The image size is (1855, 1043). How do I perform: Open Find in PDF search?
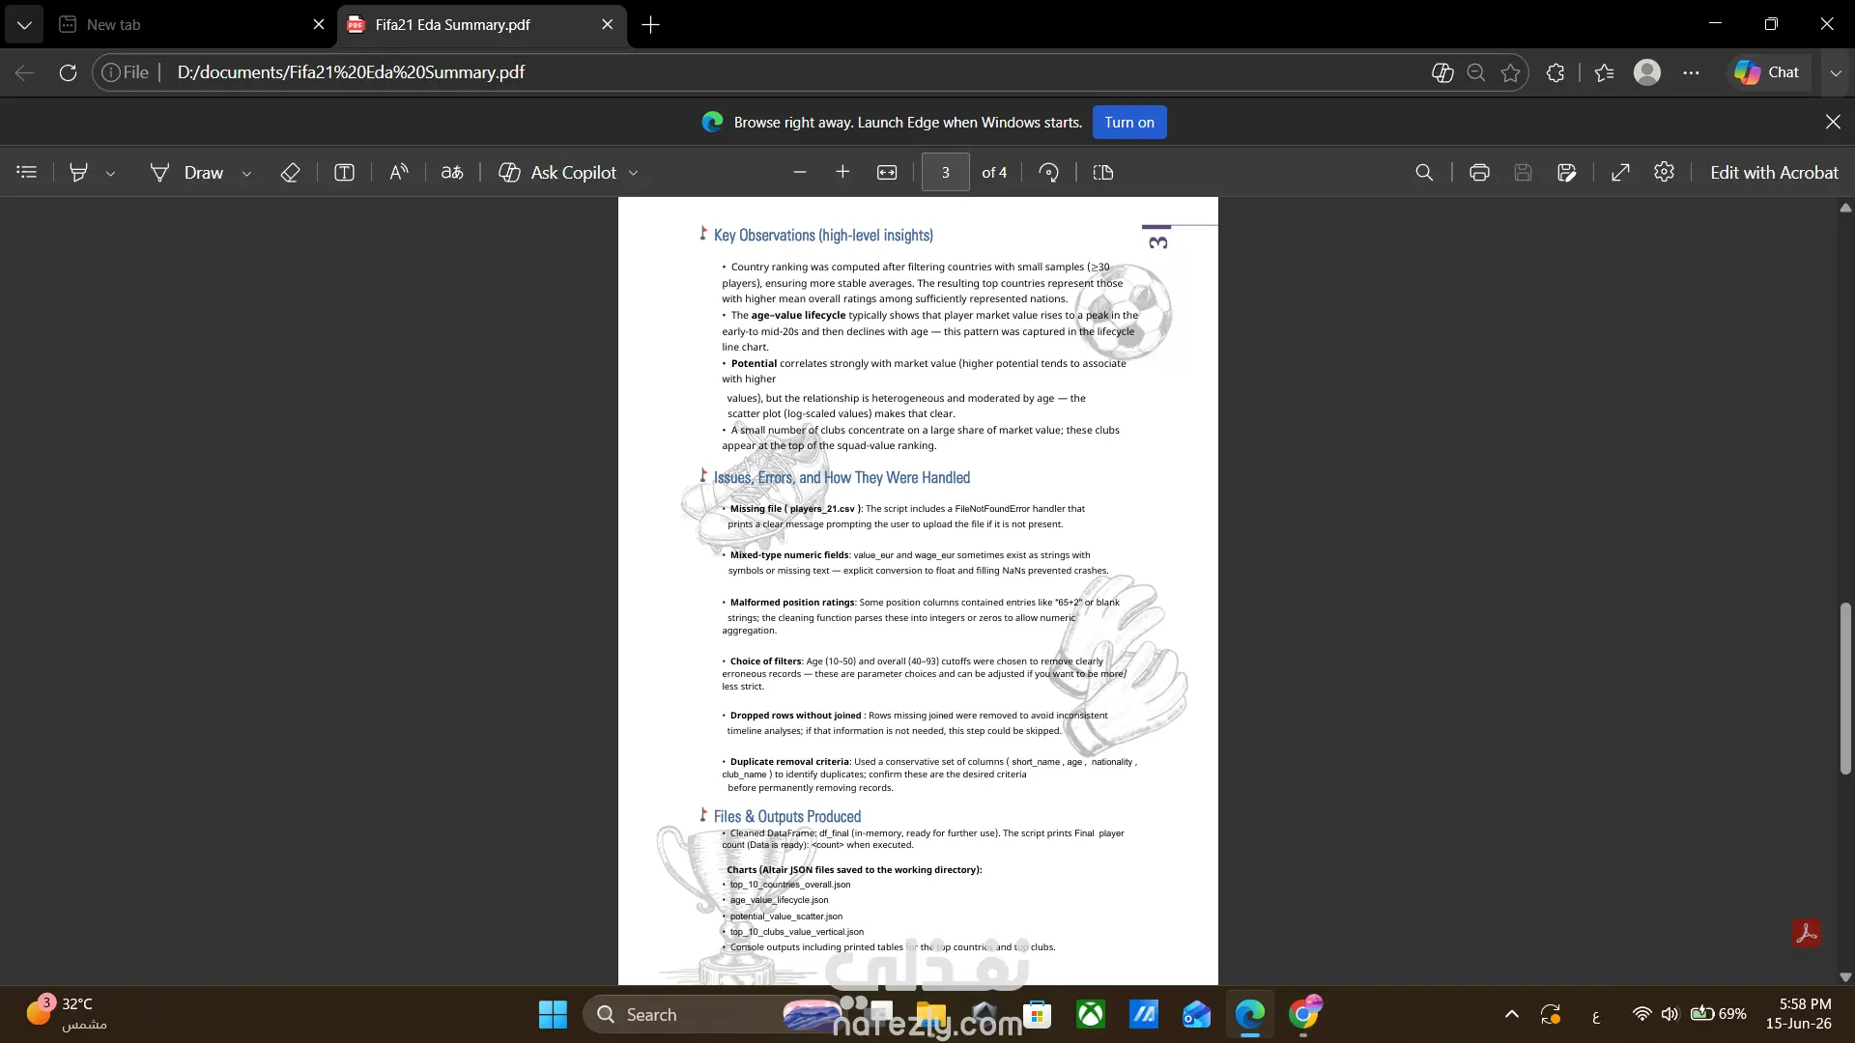(1424, 172)
